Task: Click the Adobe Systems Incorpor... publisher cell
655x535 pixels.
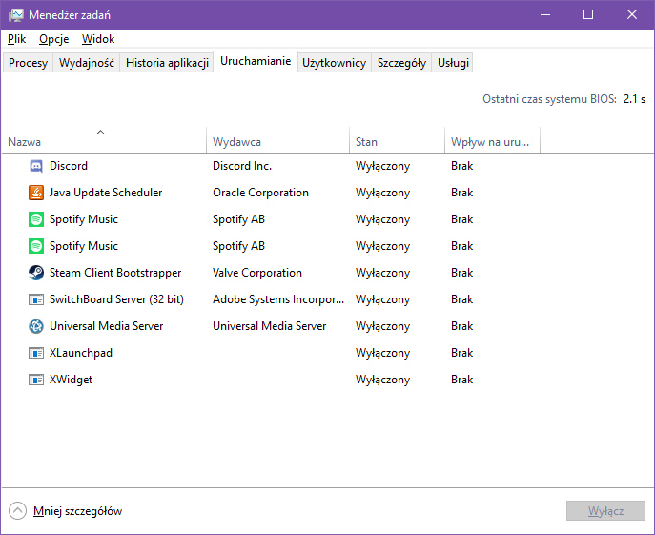Action: point(278,299)
